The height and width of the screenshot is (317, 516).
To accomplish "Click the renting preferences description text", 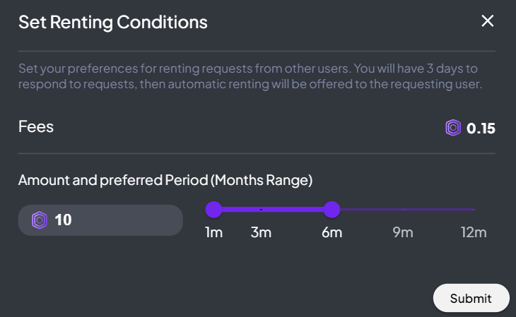I will [254, 77].
